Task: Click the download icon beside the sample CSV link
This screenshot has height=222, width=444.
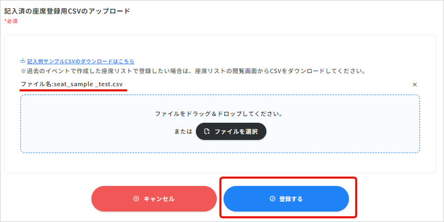Action: click(x=22, y=61)
